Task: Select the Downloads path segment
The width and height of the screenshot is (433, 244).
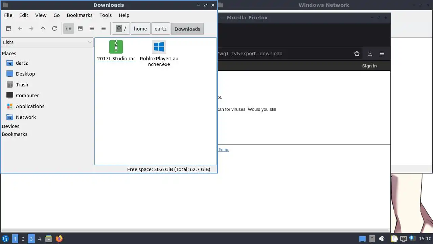Action: (187, 29)
